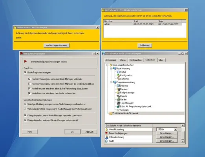
Task: Click the Start column header
Action: click(x=145, y=21)
